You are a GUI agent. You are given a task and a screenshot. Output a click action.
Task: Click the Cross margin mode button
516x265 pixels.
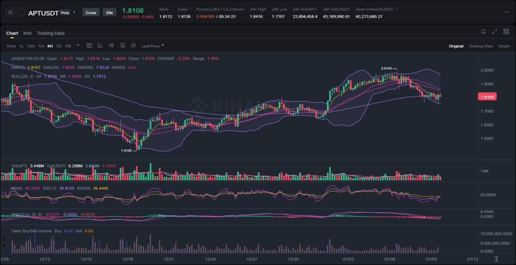coord(91,12)
